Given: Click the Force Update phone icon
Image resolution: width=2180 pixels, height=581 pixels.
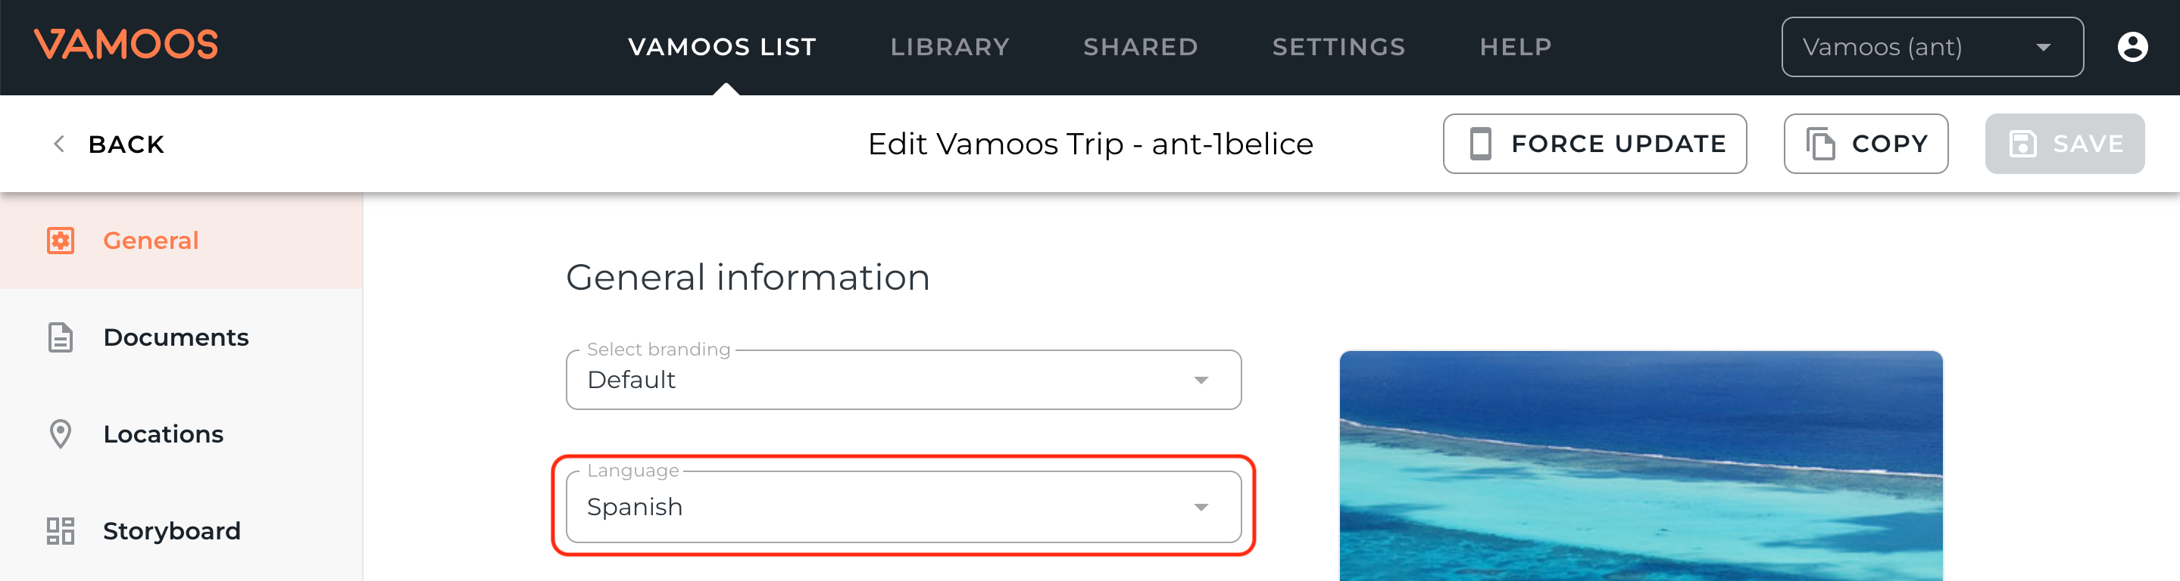Looking at the screenshot, I should coord(1480,144).
